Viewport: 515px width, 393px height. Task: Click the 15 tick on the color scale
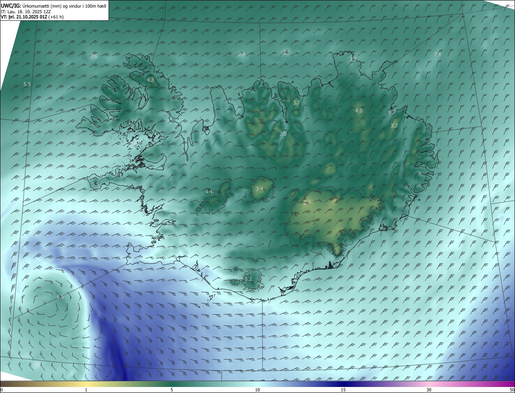coord(343,390)
